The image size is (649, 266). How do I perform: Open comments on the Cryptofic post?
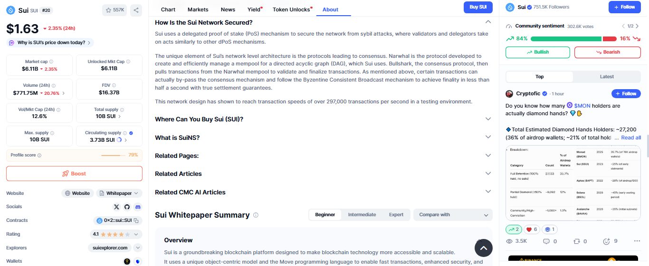coord(546,241)
